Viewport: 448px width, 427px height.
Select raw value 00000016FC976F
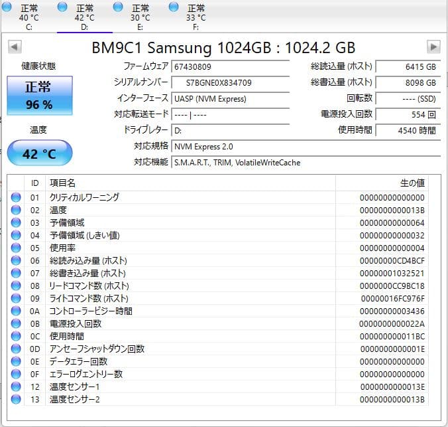coord(393,298)
